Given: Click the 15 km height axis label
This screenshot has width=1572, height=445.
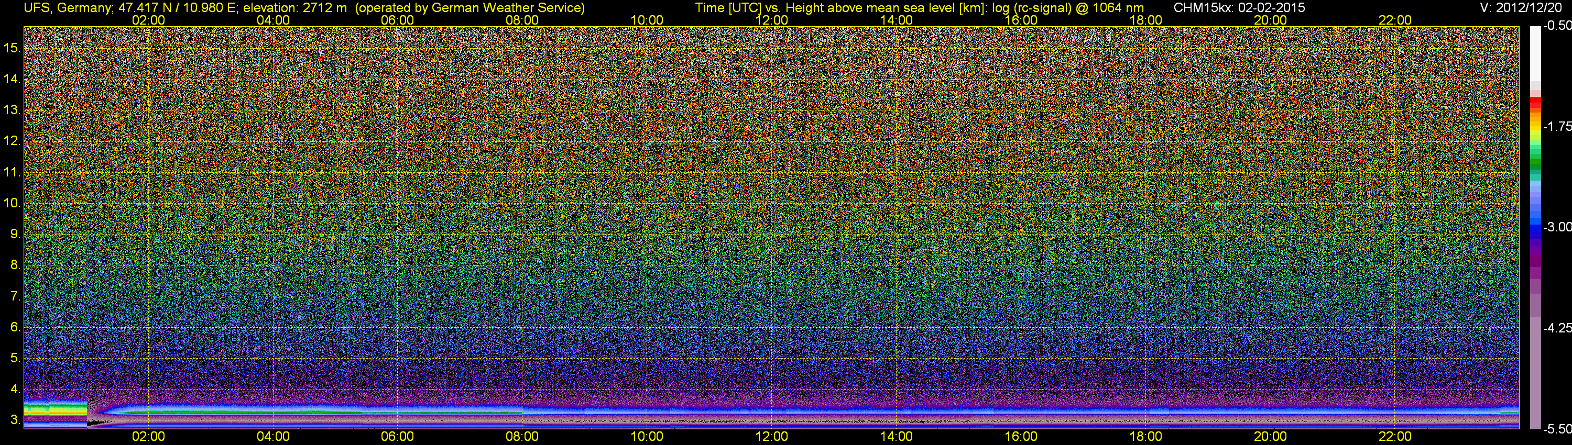Looking at the screenshot, I should [x=12, y=48].
